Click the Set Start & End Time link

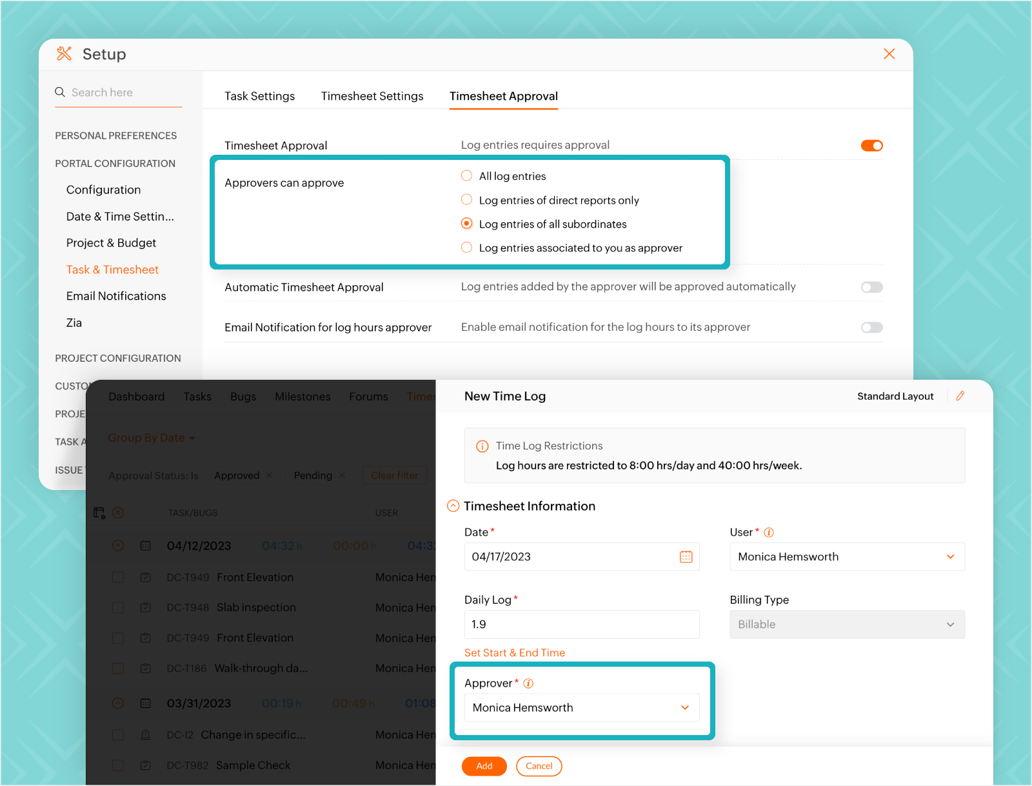point(515,653)
